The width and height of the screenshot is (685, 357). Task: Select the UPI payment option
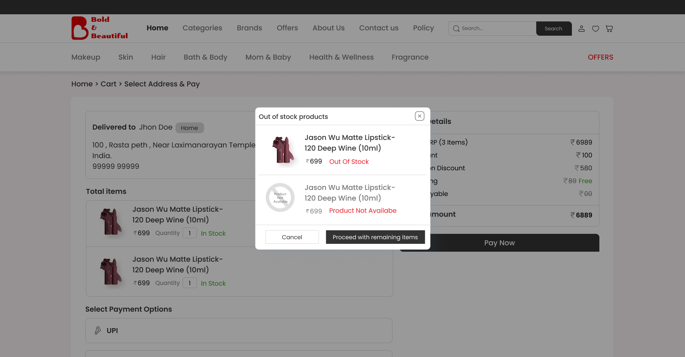(x=239, y=331)
